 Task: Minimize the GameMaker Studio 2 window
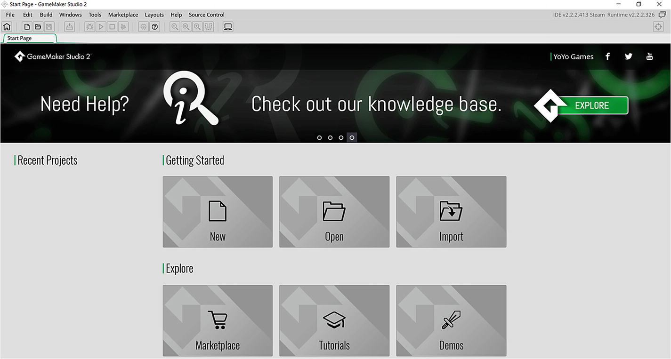click(618, 4)
